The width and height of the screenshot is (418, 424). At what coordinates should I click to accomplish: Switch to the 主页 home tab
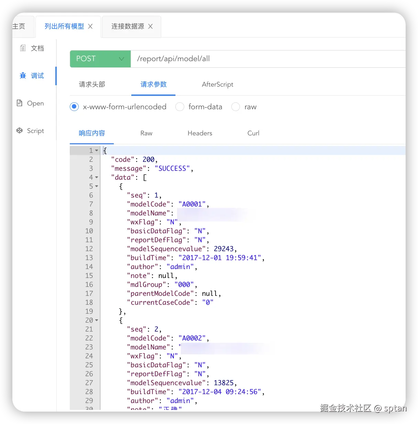point(19,26)
